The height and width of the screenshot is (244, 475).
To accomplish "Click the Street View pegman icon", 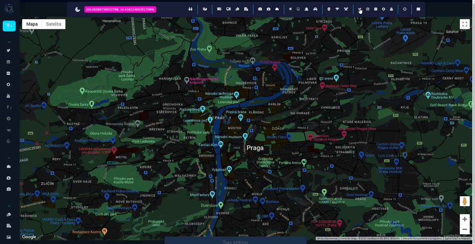I will (x=465, y=201).
